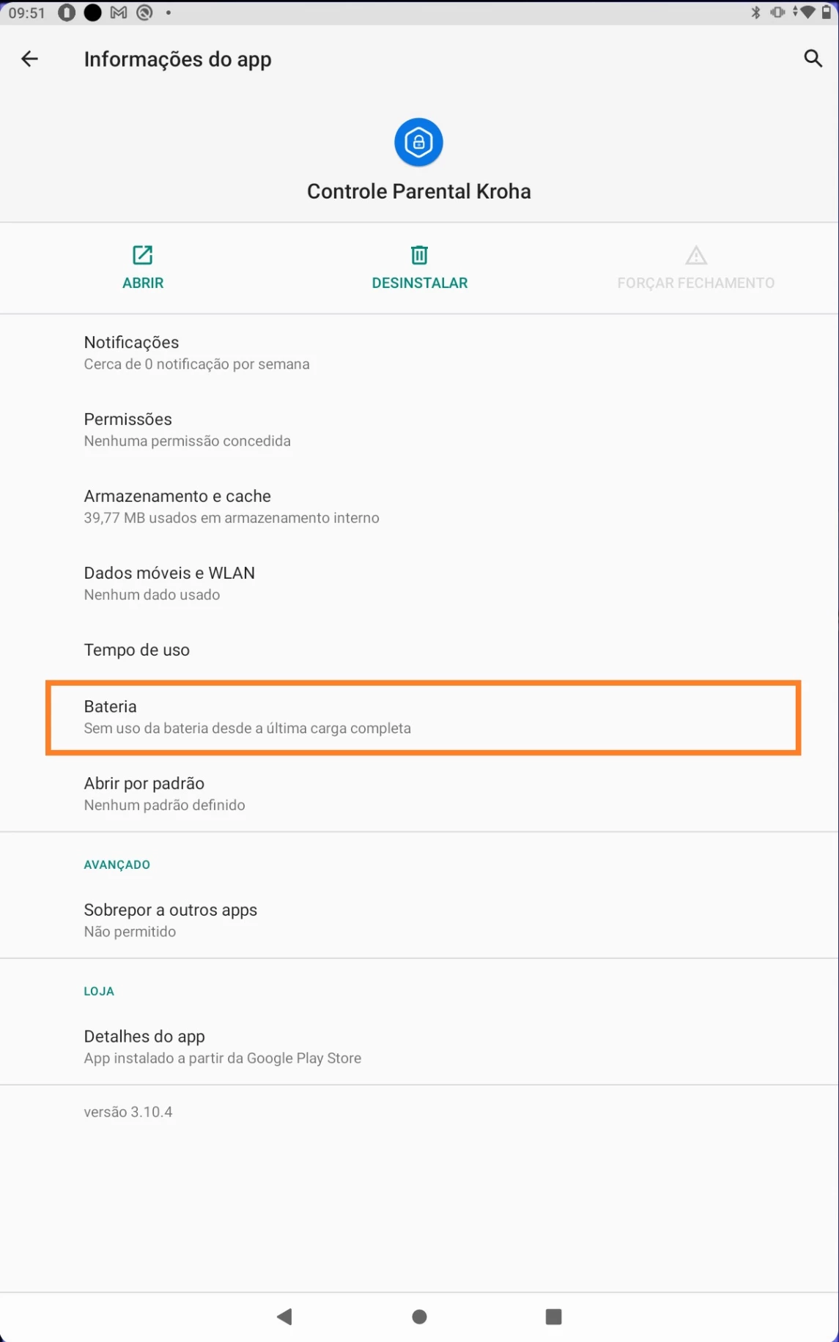Viewport: 839px width, 1342px height.
Task: Open the Gmail notification icon in status bar
Action: 119,13
